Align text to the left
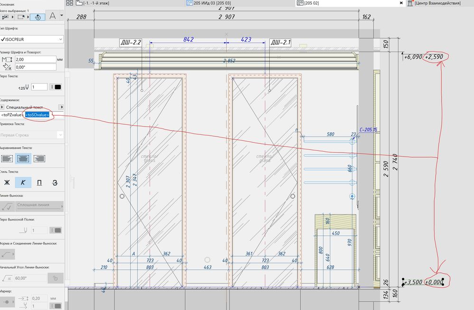This screenshot has width=474, height=310. coord(7,158)
